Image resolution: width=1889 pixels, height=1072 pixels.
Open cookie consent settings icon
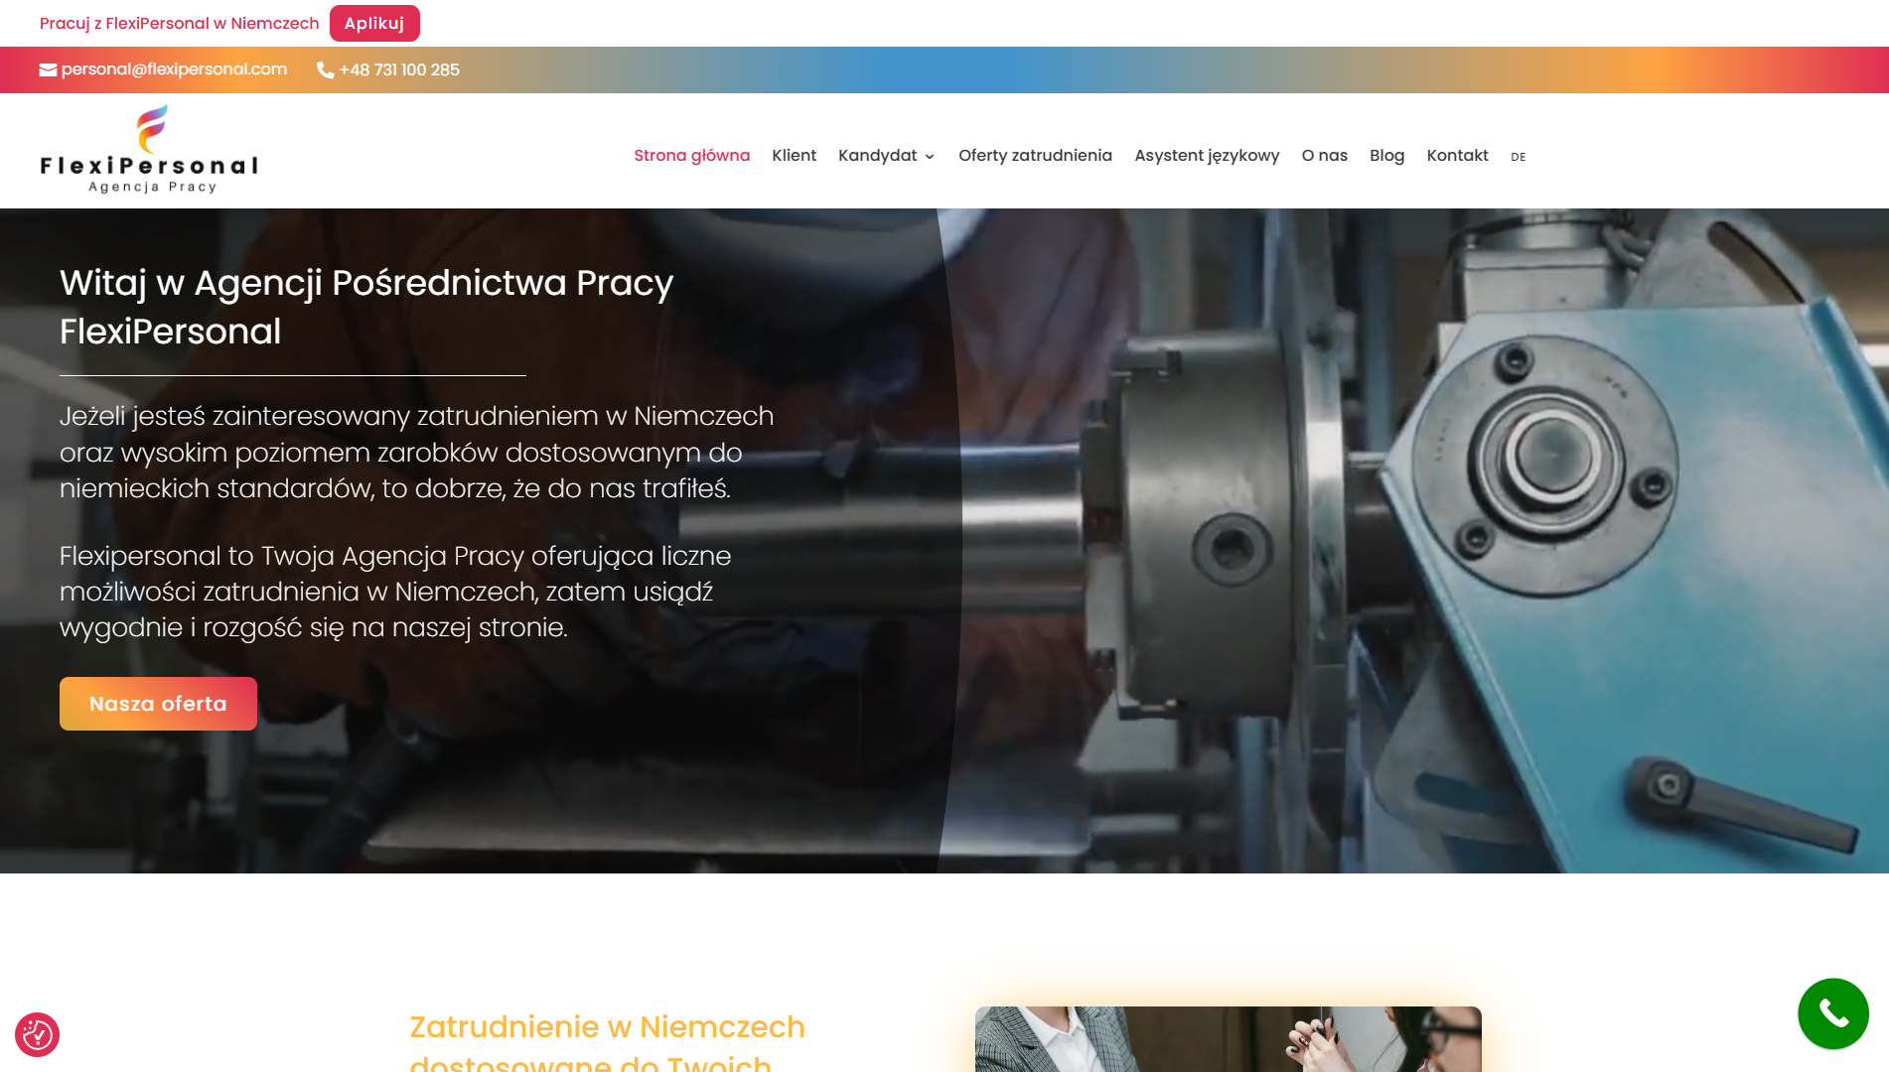click(x=38, y=1034)
